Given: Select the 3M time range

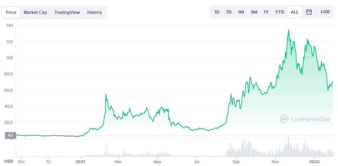Looking at the screenshot, I should [254, 12].
